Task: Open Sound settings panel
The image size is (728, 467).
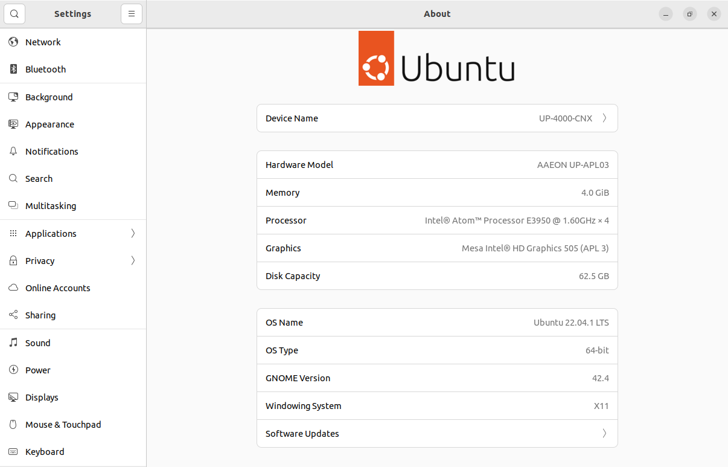Action: 73,343
